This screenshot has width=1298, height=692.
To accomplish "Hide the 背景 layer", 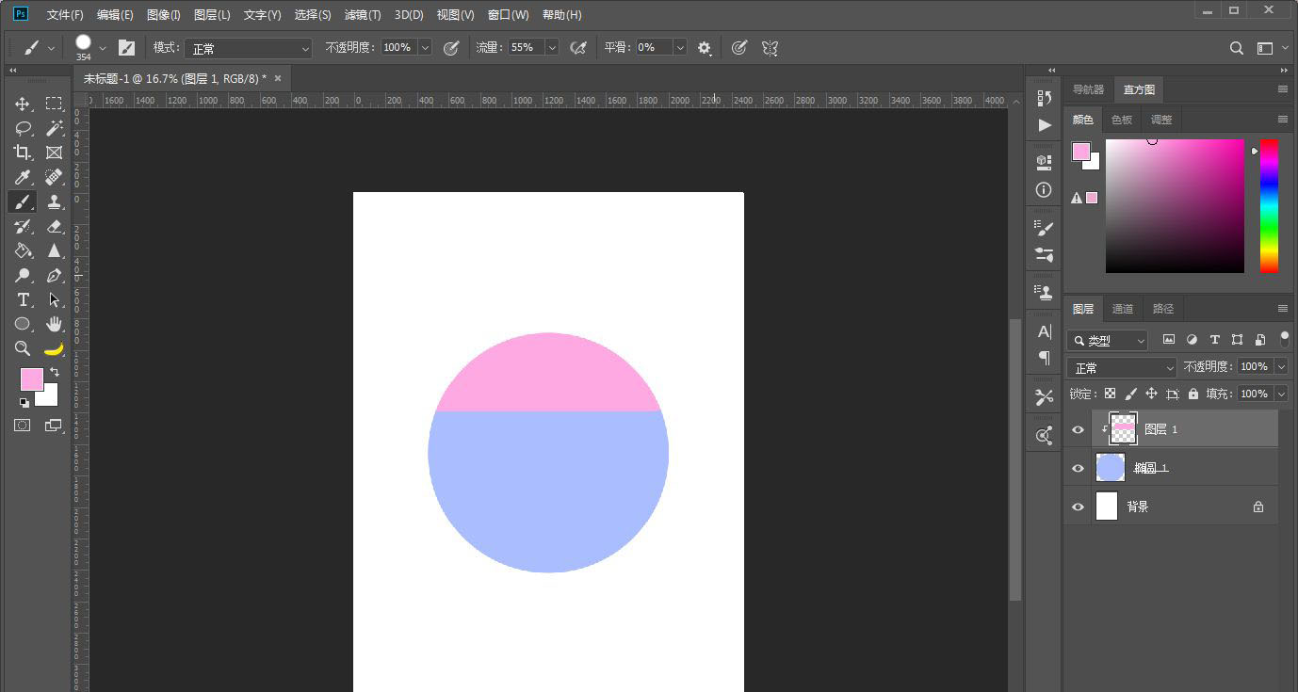I will tap(1078, 507).
